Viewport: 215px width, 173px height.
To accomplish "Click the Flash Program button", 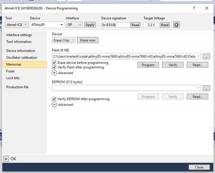I will [148, 65].
